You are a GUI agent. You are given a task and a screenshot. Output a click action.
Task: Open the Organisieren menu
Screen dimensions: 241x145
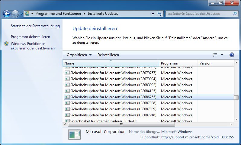pos(79,55)
